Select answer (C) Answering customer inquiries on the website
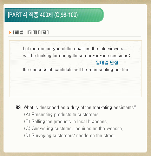151x156 pixels. [73, 128]
